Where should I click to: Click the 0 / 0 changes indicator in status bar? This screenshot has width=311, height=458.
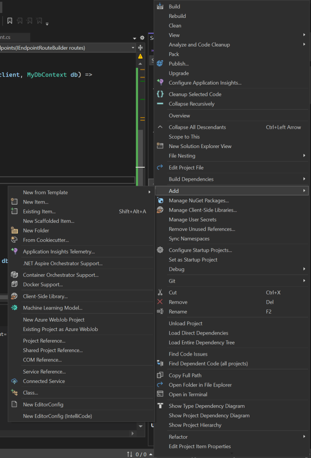point(141,454)
